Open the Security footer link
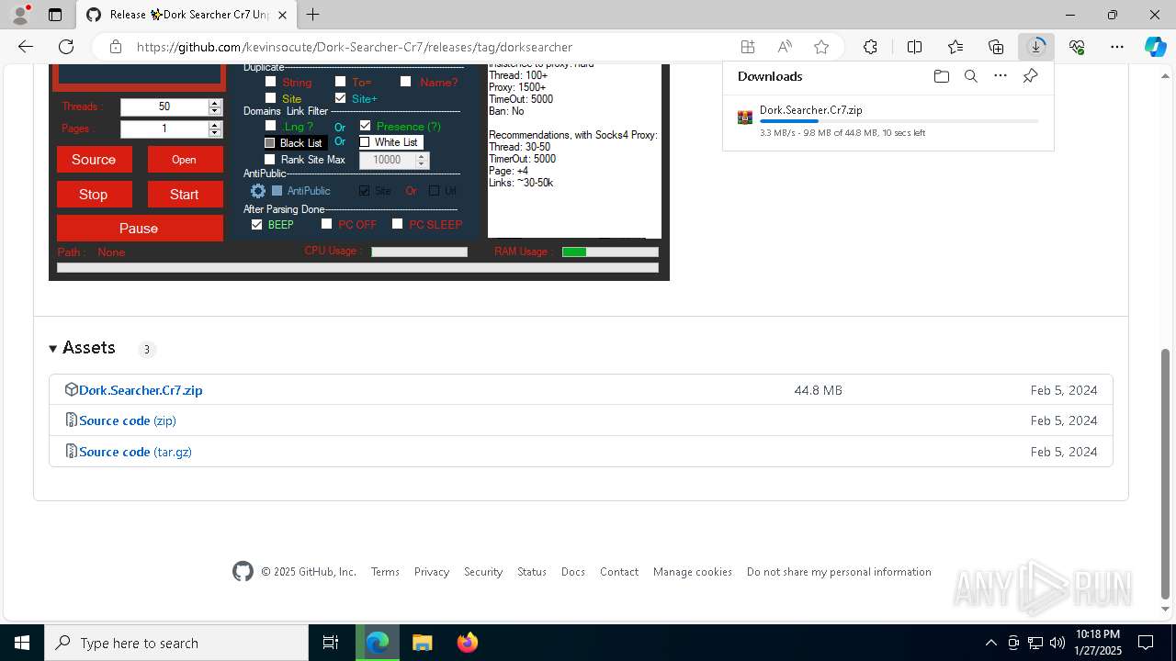This screenshot has width=1176, height=661. (x=483, y=572)
